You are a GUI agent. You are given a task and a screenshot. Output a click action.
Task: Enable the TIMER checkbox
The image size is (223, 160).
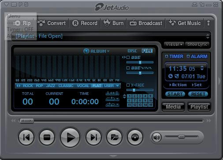[x=167, y=56]
